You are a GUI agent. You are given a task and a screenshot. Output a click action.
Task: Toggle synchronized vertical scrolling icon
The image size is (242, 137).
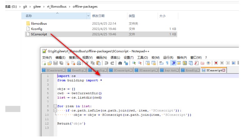pyautogui.click(x=147, y=63)
